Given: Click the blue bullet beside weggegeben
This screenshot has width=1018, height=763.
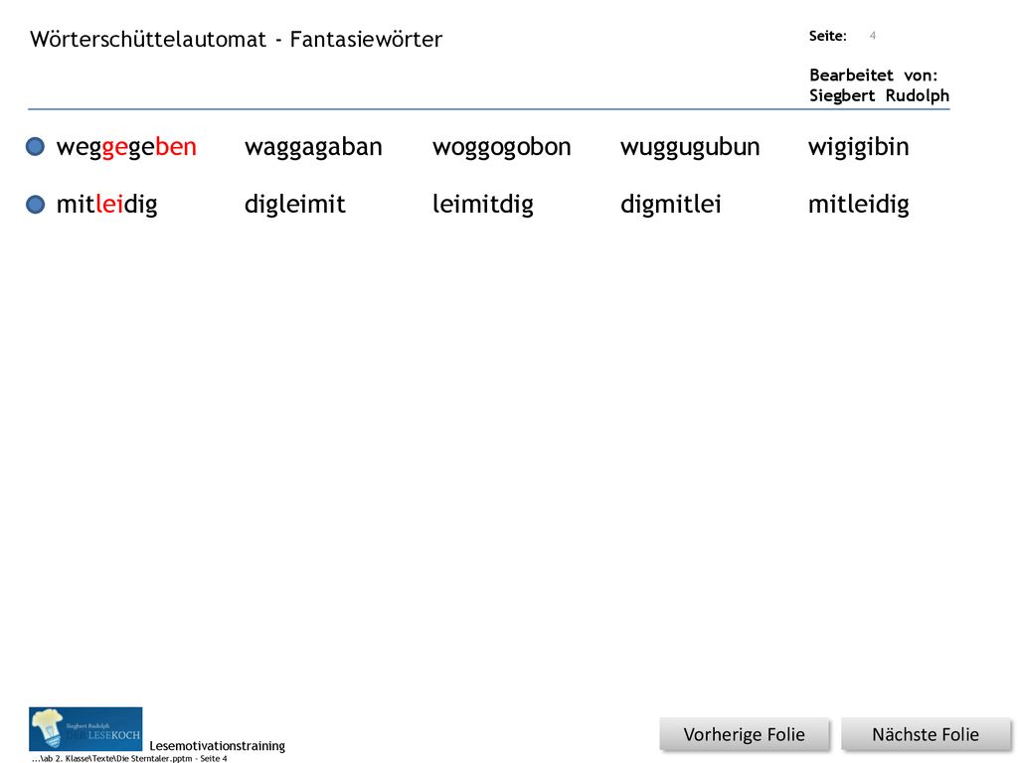Looking at the screenshot, I should point(35,147).
